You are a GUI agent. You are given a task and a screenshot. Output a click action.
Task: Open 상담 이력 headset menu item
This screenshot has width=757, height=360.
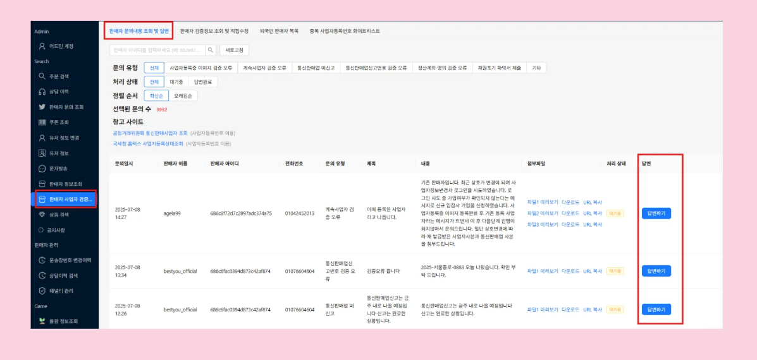pos(59,92)
